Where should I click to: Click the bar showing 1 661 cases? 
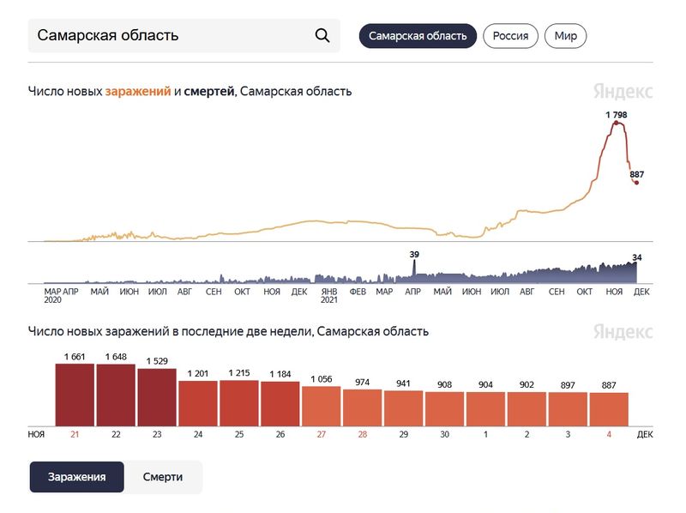75,395
